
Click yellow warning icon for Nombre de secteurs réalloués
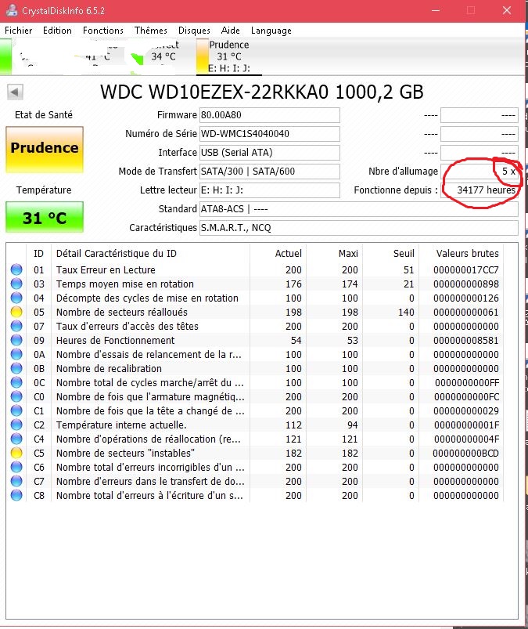click(x=16, y=312)
